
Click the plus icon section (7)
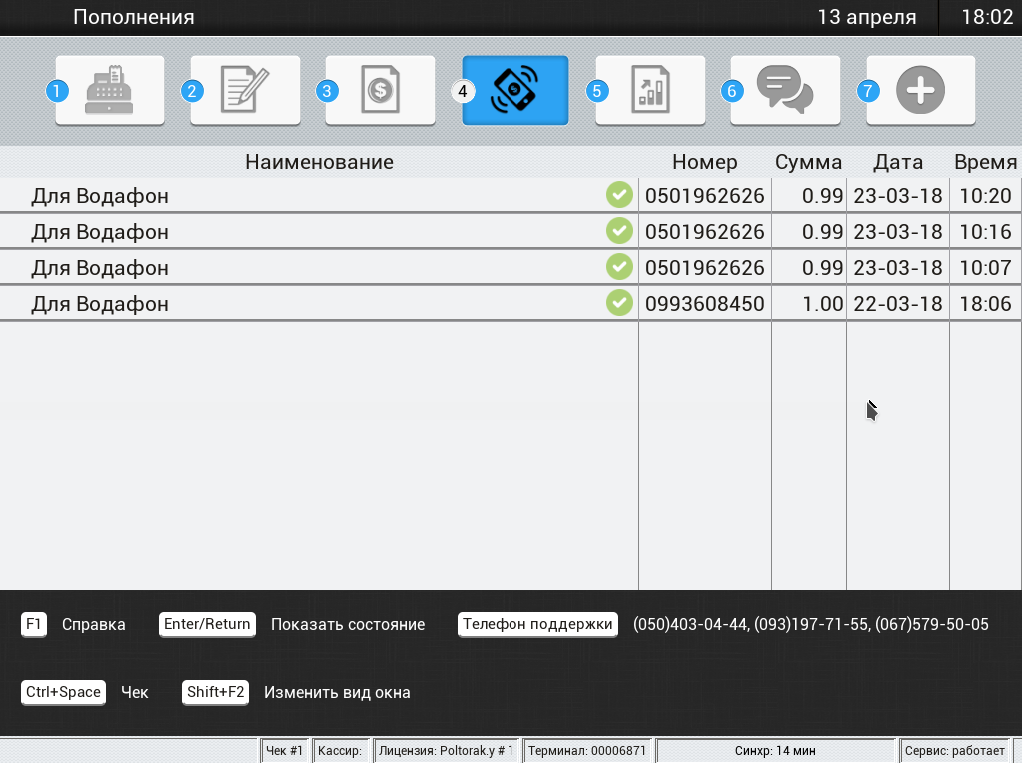click(x=921, y=90)
